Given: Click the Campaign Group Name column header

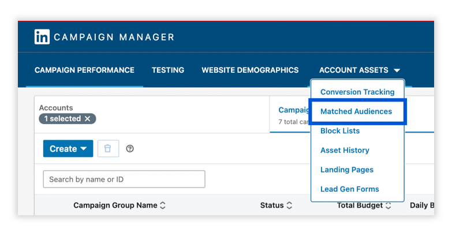Looking at the screenshot, I should tap(115, 205).
